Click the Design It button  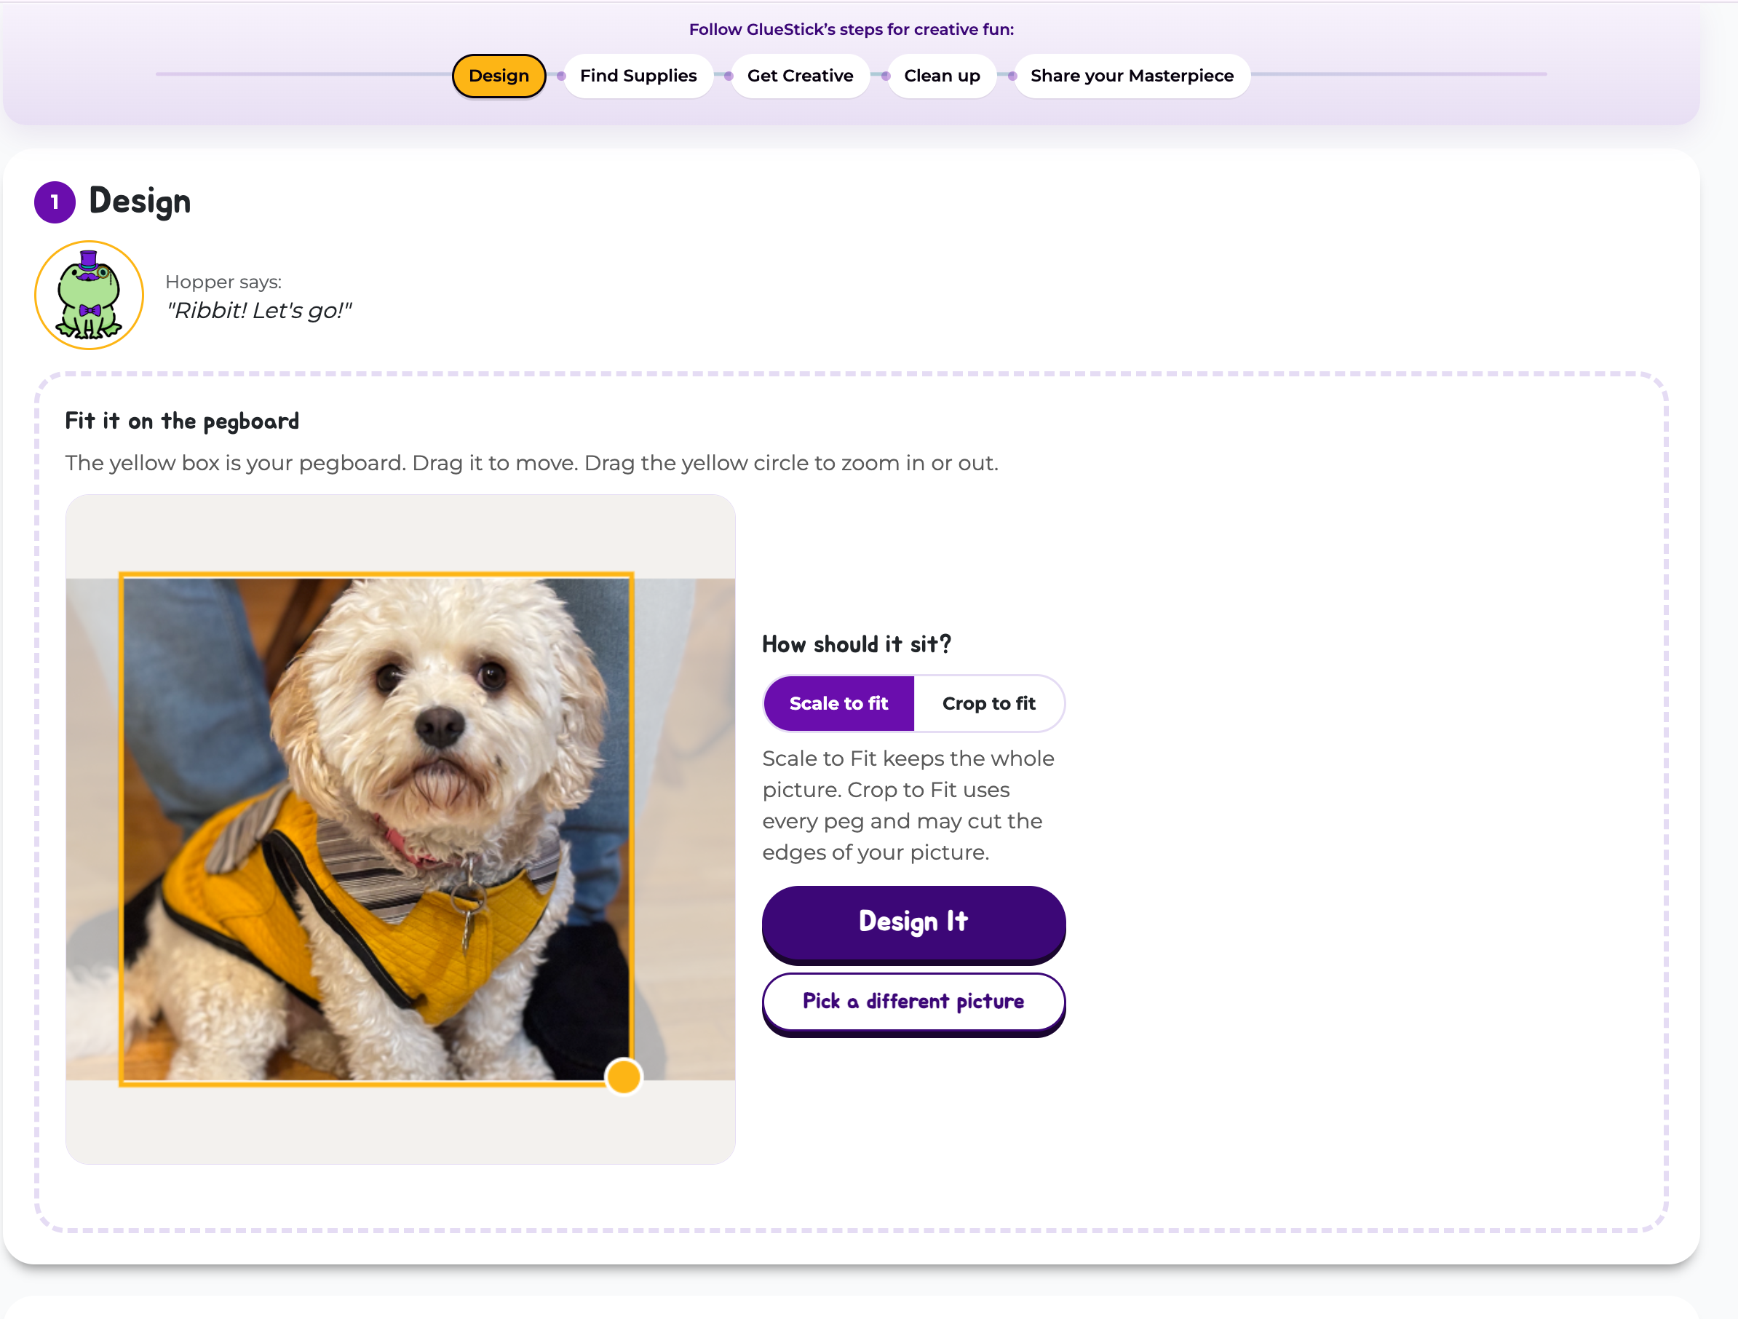pos(913,923)
